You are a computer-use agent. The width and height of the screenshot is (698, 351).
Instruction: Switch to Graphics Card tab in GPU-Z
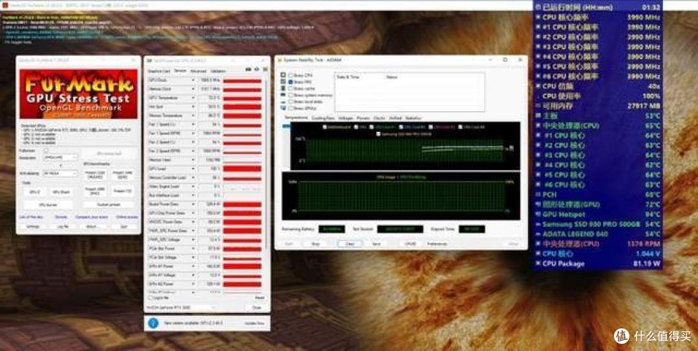159,71
